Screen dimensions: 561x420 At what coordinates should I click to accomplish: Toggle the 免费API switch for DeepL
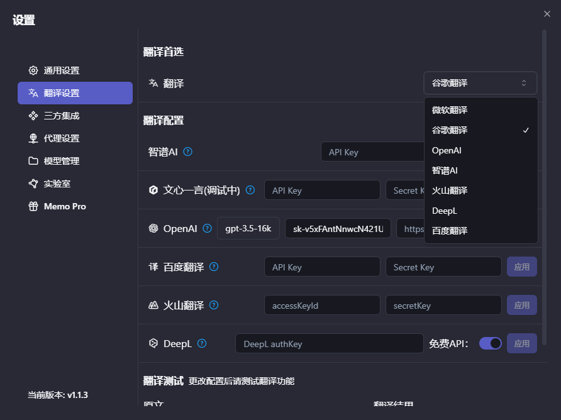click(490, 343)
